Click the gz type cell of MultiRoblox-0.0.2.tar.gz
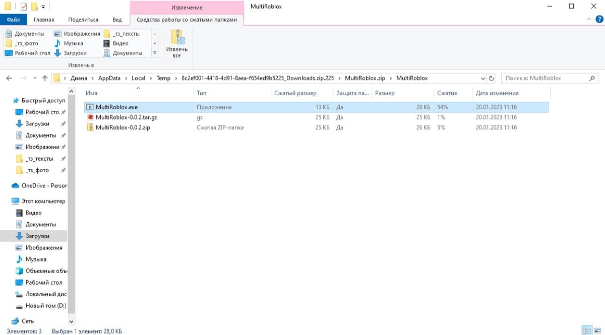Screen dimensions: 605x335 (200, 117)
